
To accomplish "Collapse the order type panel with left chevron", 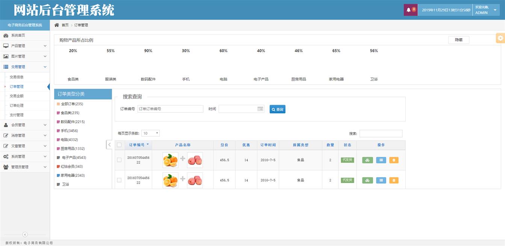I will coord(109,145).
